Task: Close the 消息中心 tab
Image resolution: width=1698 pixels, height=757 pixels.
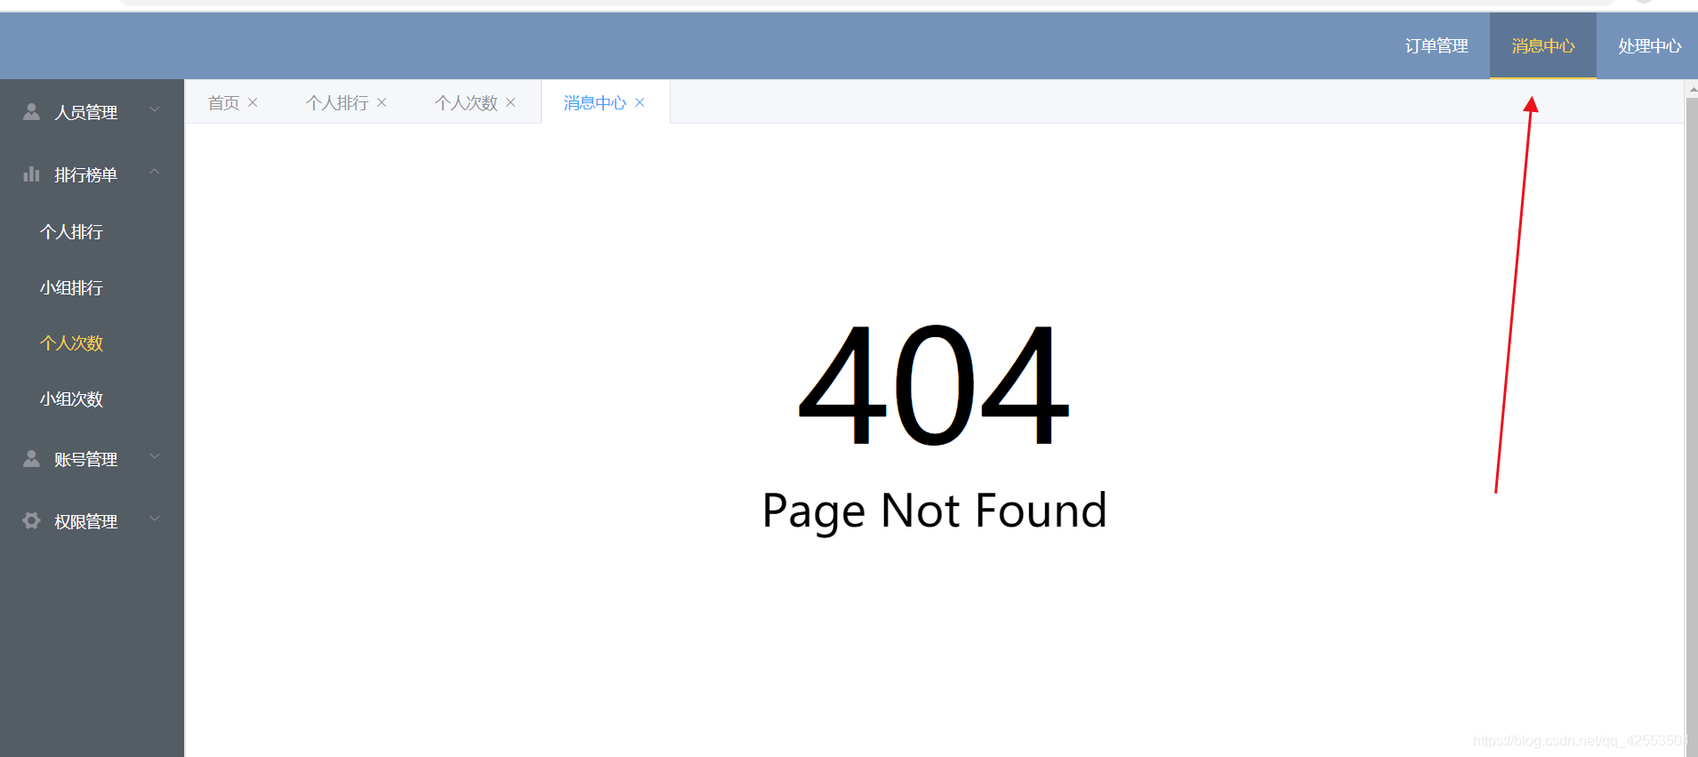Action: point(640,102)
